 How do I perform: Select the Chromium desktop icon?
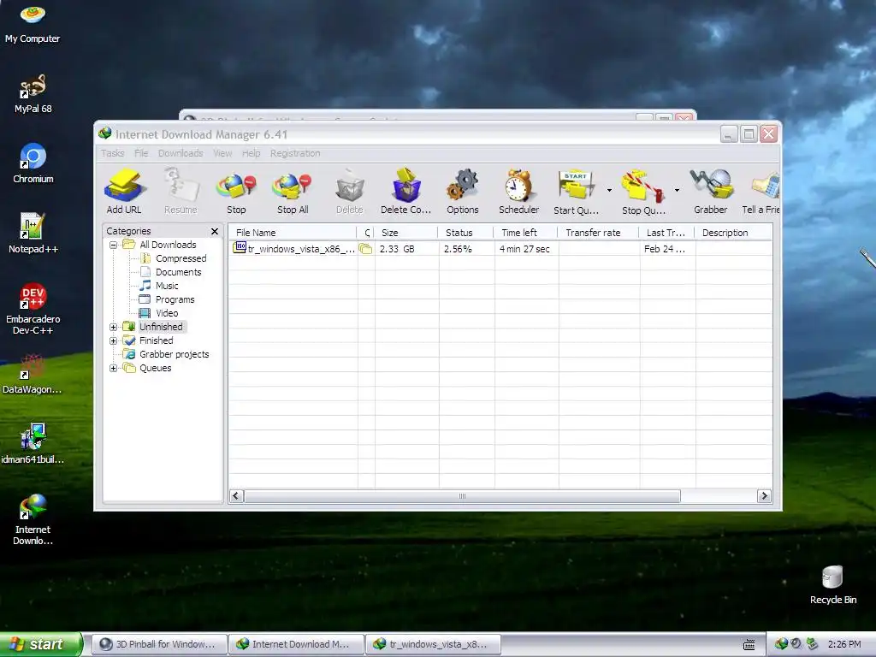point(33,163)
